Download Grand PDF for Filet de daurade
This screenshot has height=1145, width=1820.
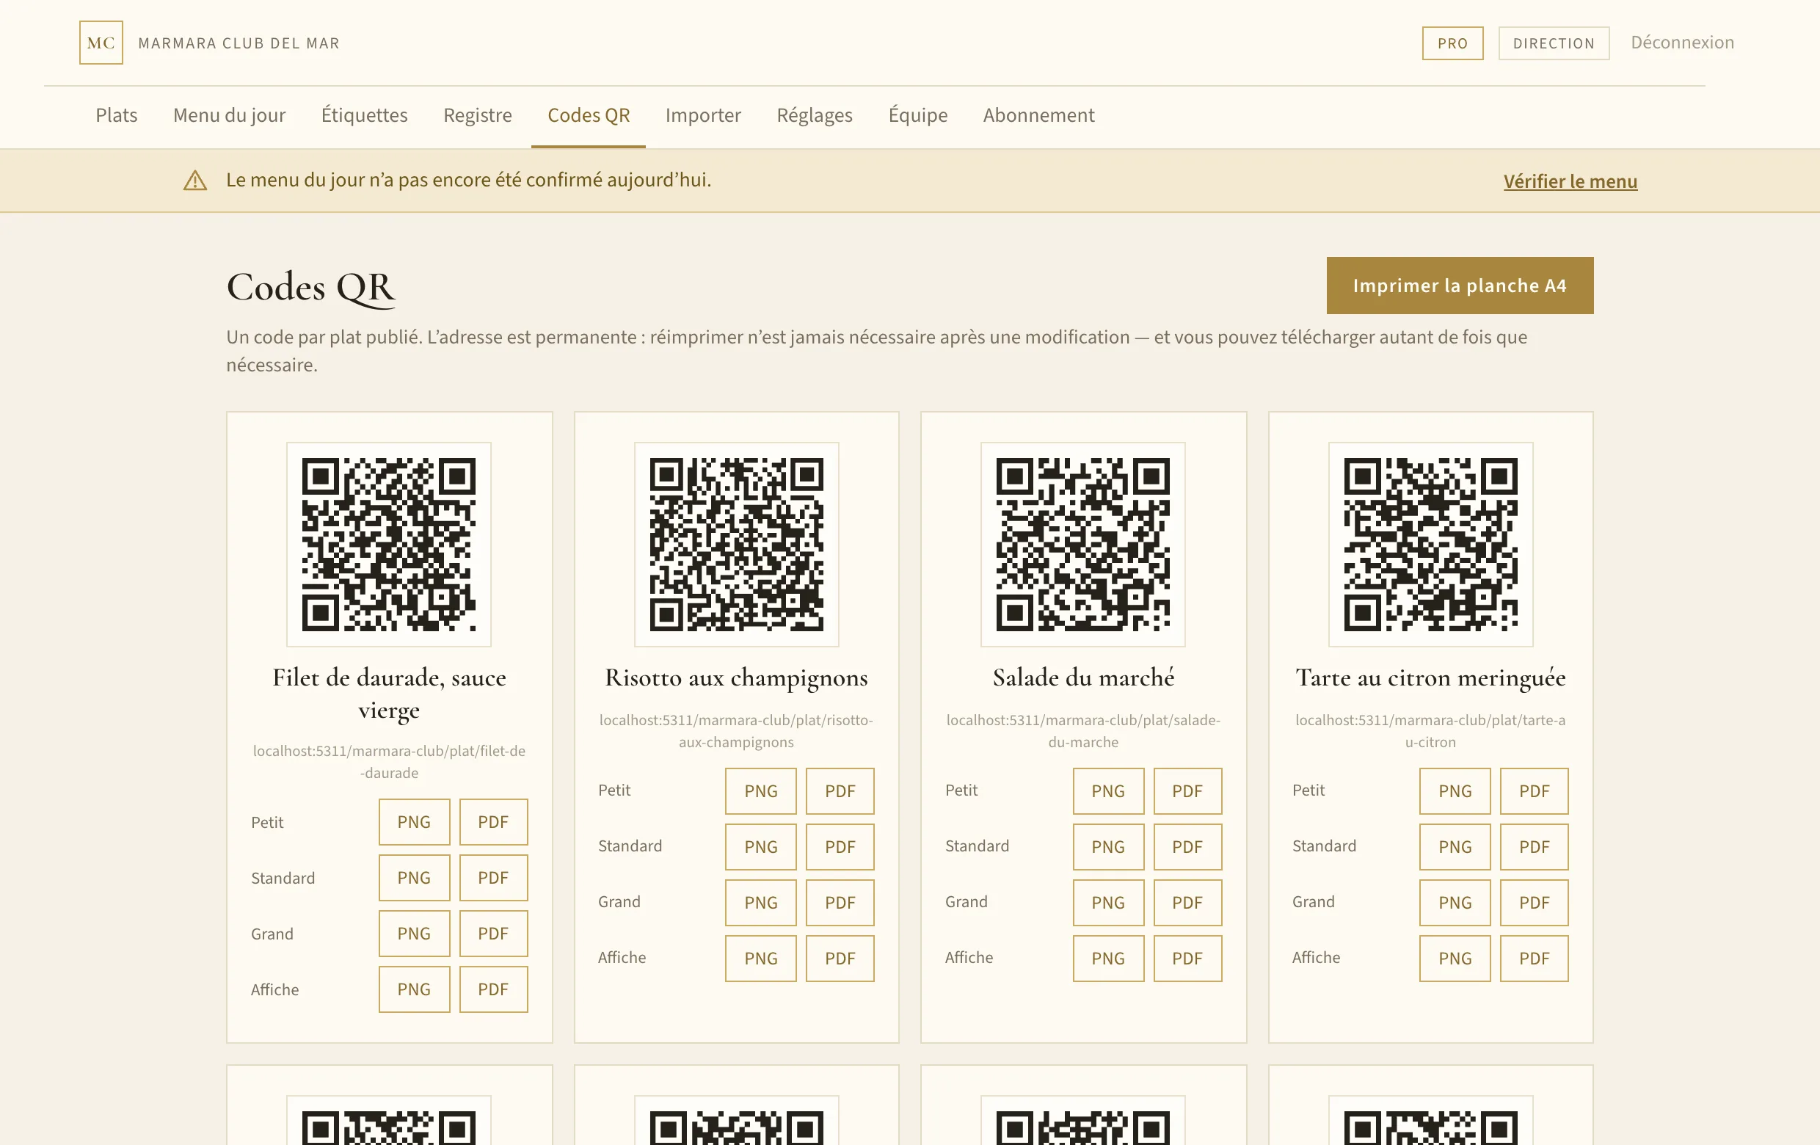pyautogui.click(x=494, y=934)
